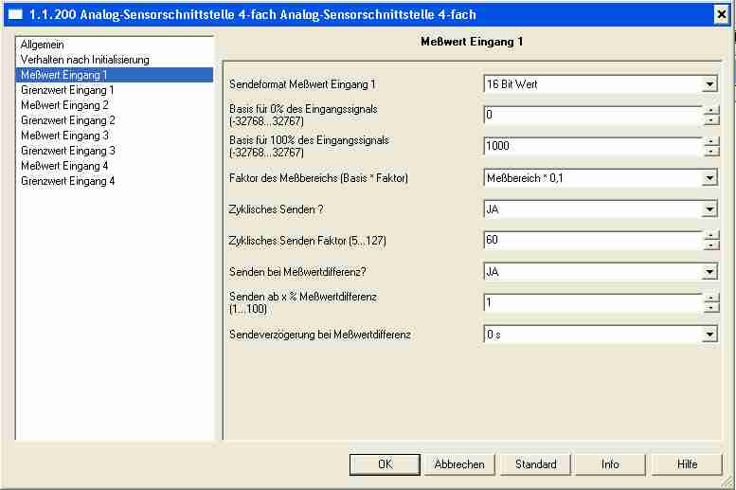736x490 pixels.
Task: Close the dialog with the X button
Action: point(721,15)
